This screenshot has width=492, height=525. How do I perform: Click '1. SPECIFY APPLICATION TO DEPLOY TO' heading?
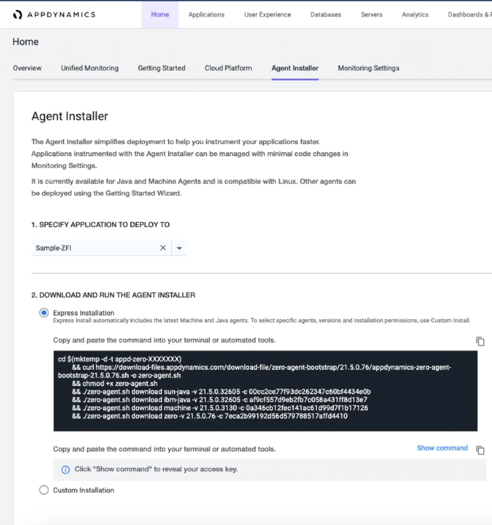click(100, 225)
